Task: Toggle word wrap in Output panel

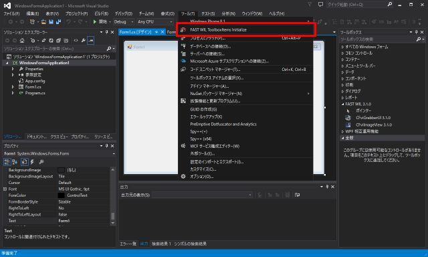Action: point(297,195)
